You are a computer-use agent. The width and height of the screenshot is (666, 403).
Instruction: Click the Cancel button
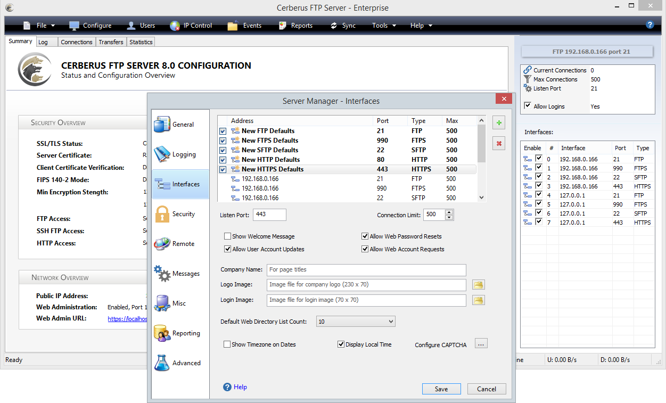point(487,389)
